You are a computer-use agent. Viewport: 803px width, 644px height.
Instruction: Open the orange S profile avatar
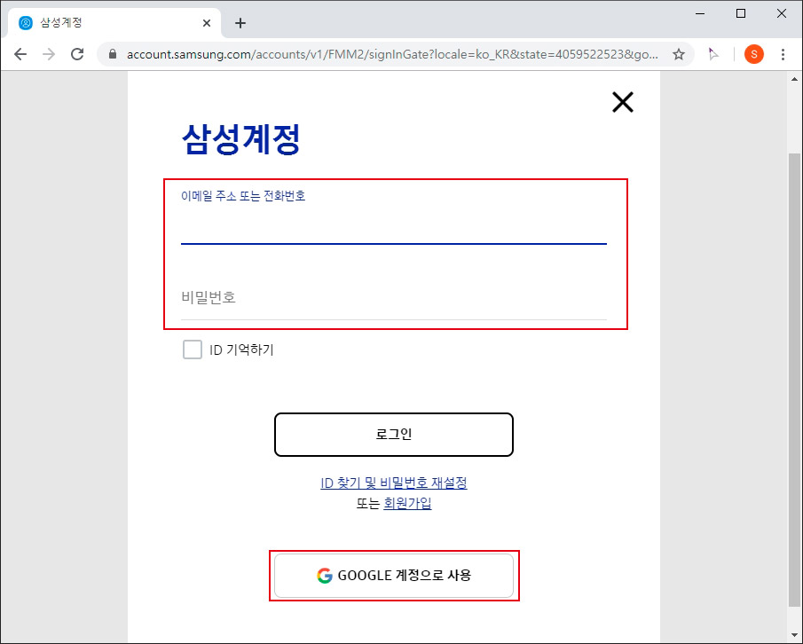coord(754,54)
